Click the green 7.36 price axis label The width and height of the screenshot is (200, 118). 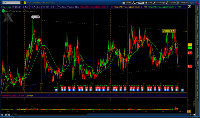(x=190, y=48)
